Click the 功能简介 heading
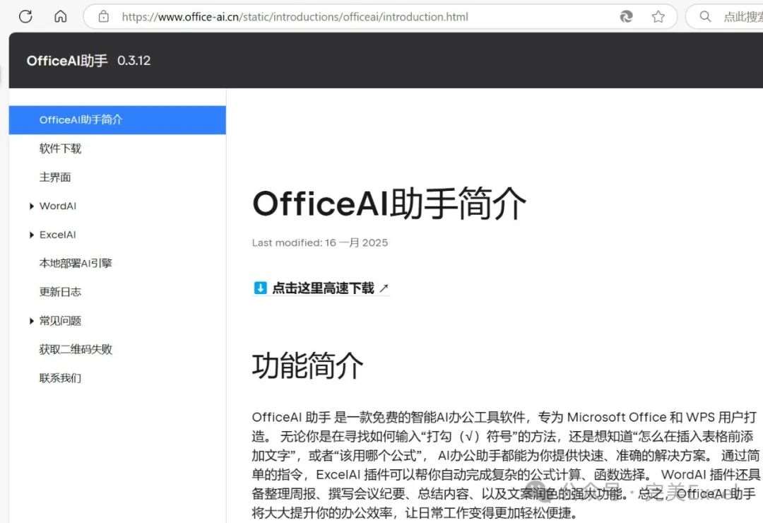Image resolution: width=763 pixels, height=523 pixels. (307, 365)
